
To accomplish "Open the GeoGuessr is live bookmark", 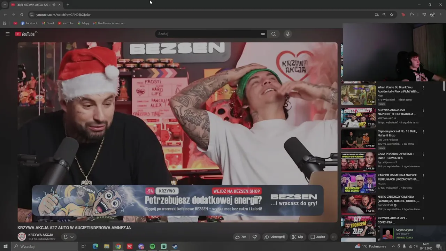I will click(109, 23).
